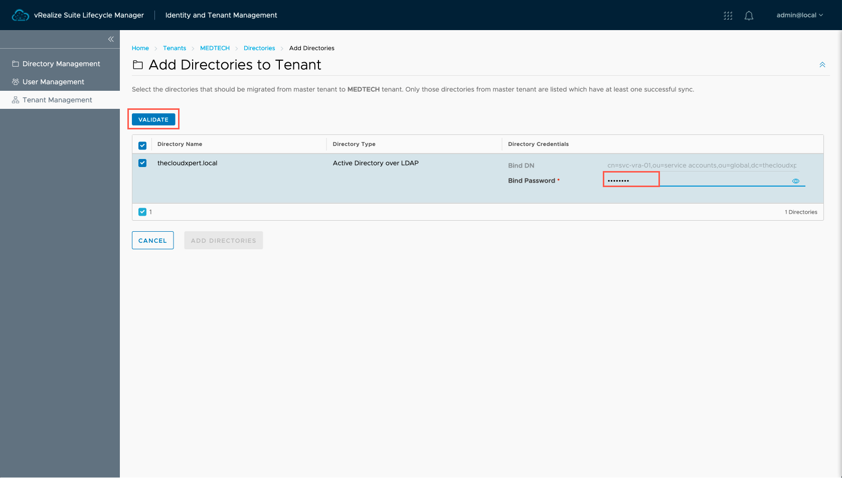The height and width of the screenshot is (478, 842).
Task: Click the vRealize cloud logo icon
Action: 21,15
